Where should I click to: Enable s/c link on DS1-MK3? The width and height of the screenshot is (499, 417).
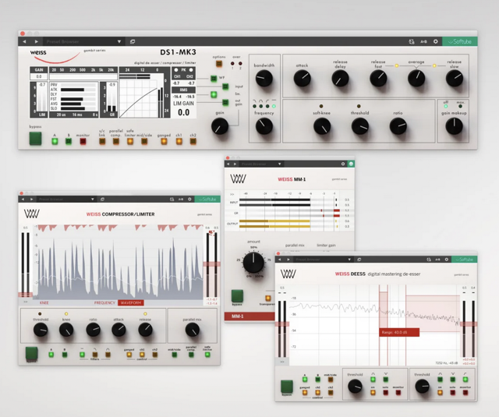(102, 141)
